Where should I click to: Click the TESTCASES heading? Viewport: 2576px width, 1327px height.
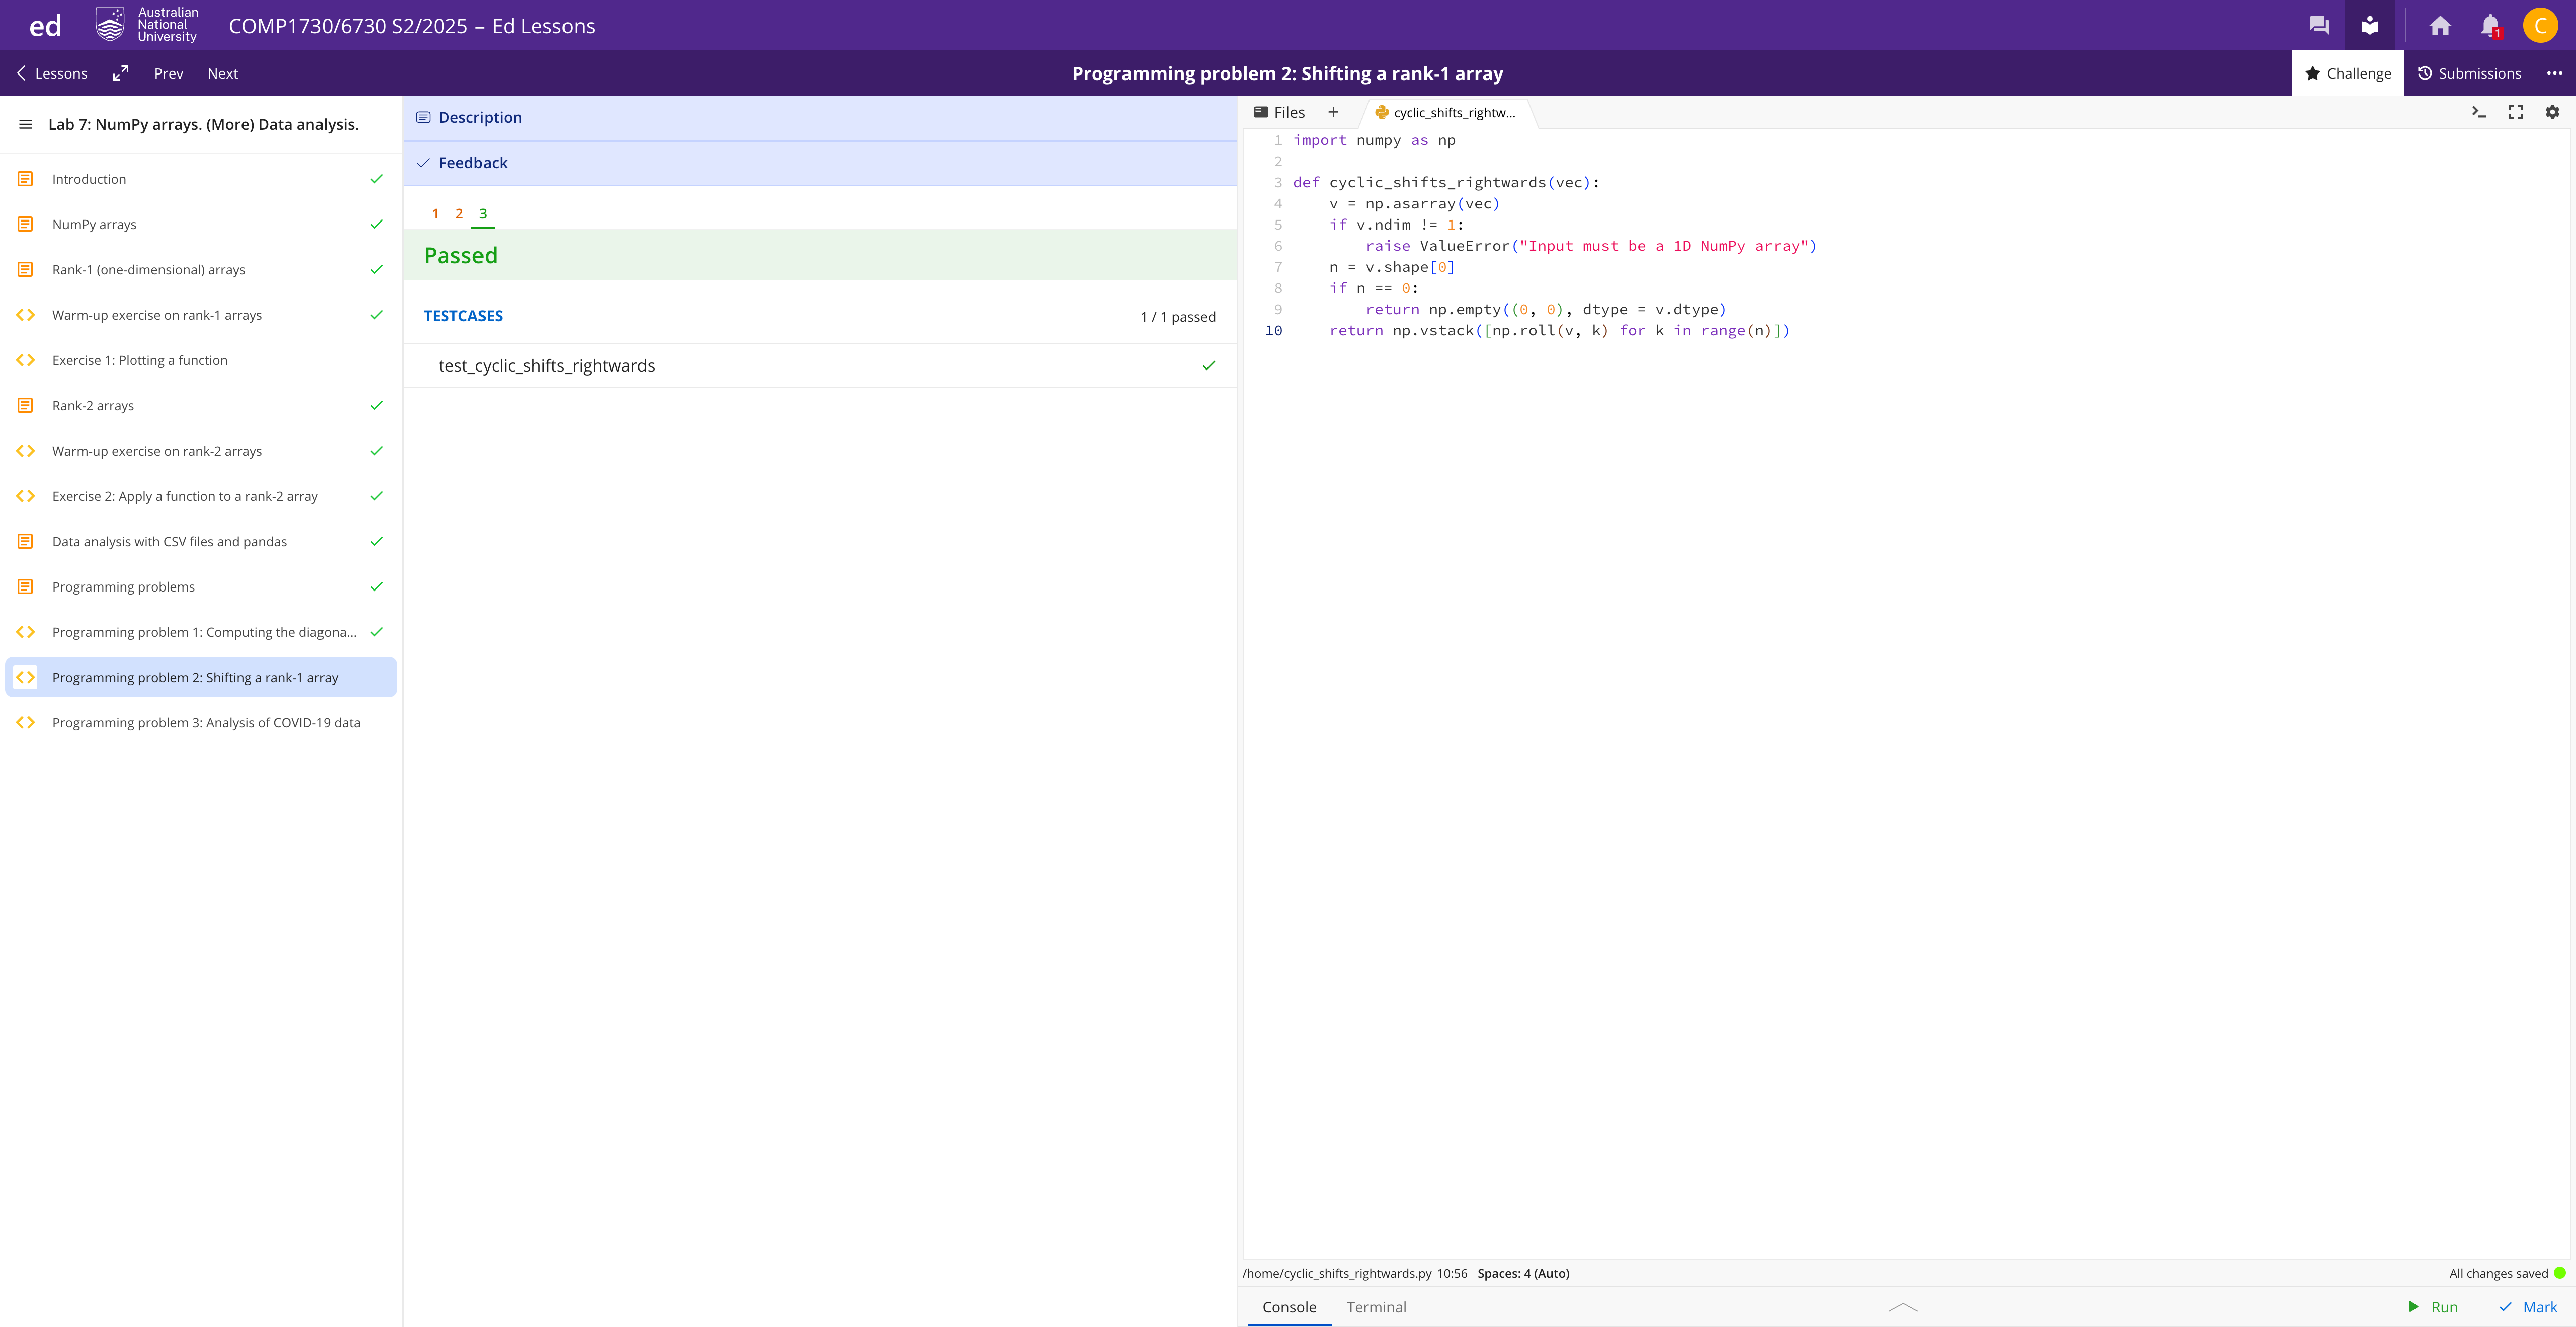(463, 316)
